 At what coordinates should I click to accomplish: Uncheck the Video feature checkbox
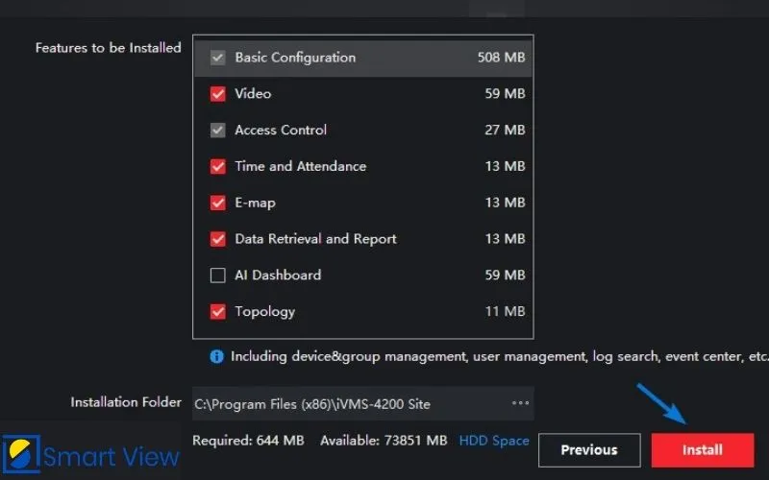point(217,94)
